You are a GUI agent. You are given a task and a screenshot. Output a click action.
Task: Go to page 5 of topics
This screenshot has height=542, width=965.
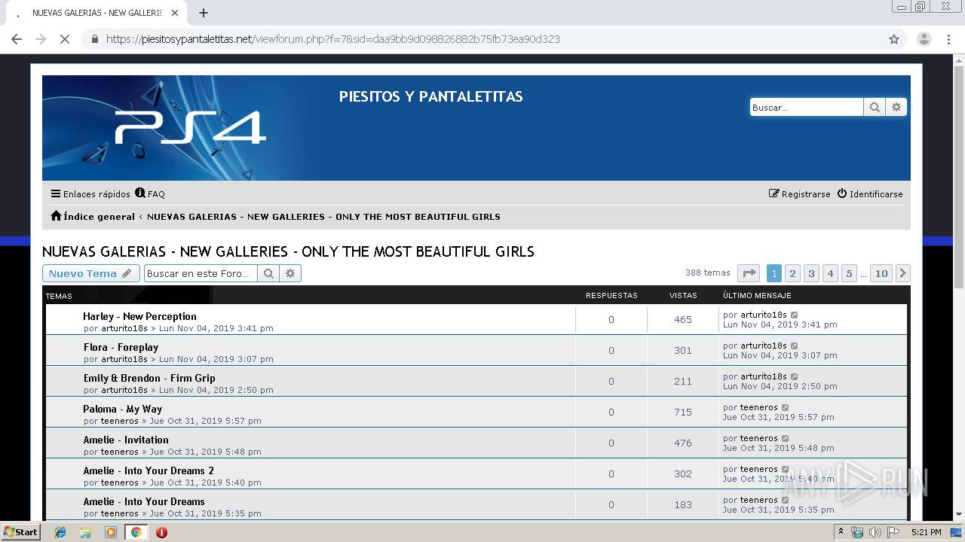point(849,273)
